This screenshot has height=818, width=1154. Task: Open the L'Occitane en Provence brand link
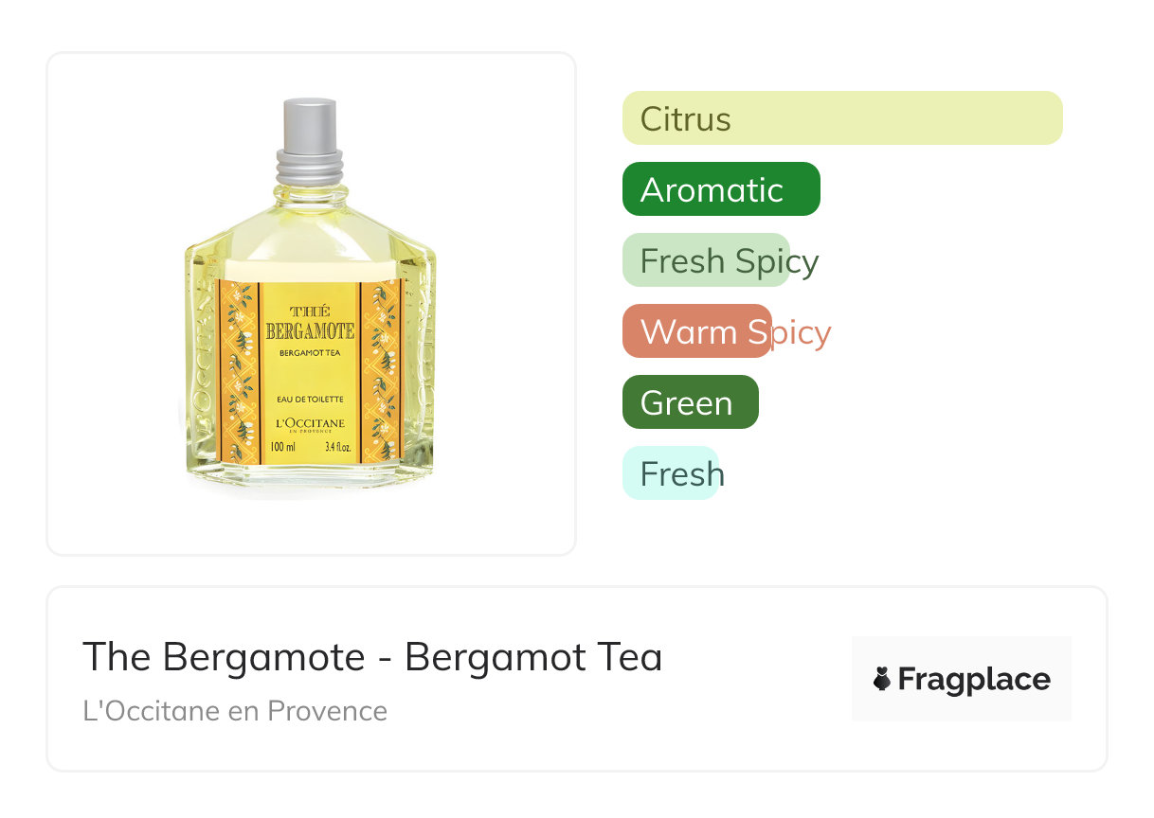pyautogui.click(x=235, y=711)
